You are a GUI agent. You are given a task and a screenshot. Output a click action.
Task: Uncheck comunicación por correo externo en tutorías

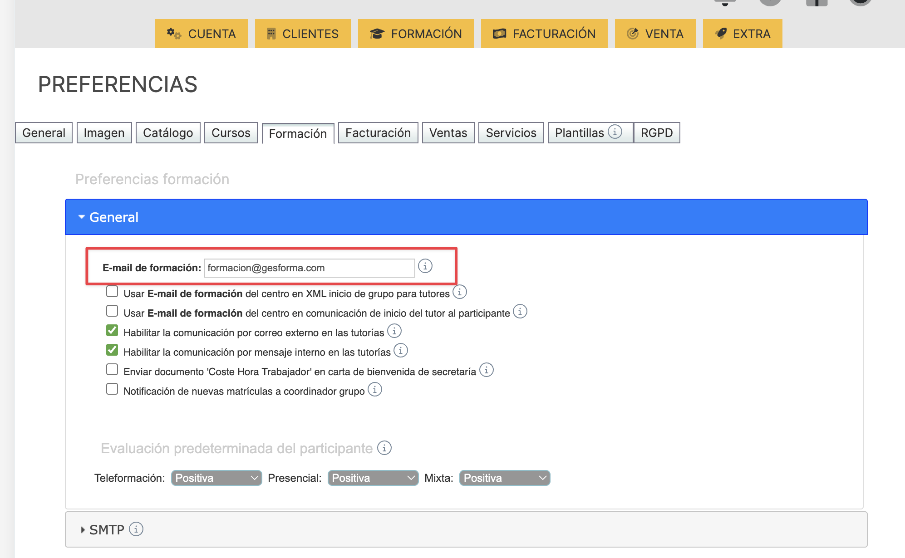pos(112,331)
